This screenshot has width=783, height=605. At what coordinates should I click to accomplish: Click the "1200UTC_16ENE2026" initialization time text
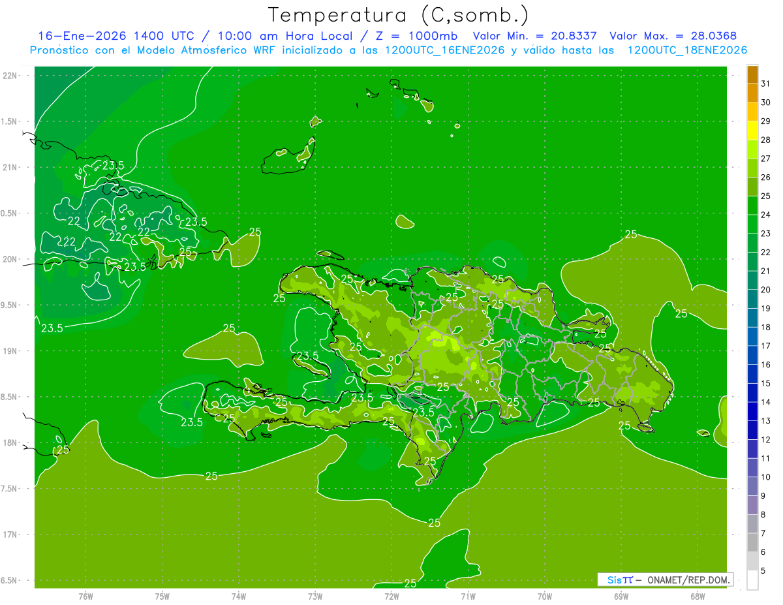[445, 50]
